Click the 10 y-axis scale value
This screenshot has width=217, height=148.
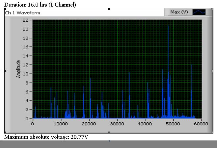click(x=25, y=74)
